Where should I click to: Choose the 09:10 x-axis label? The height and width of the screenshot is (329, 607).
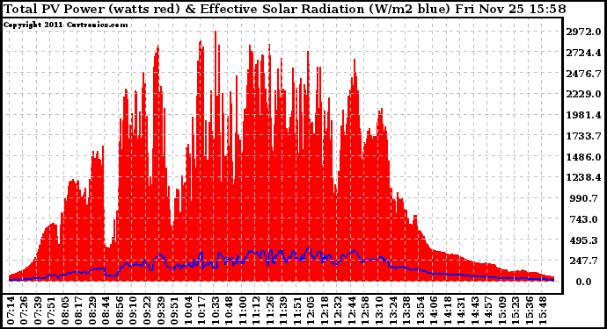tap(134, 310)
